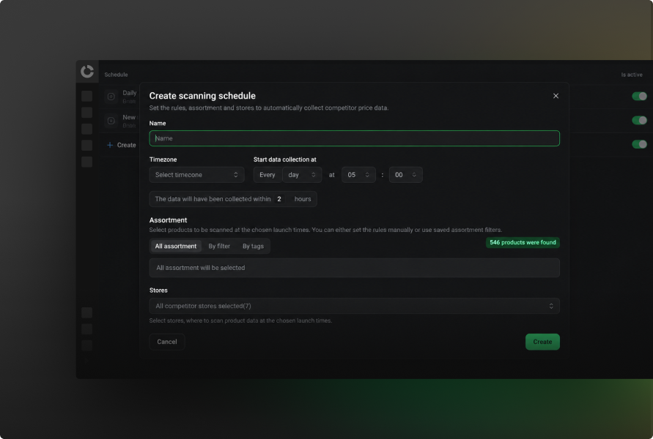The image size is (653, 439).
Task: Click the green Create button in dialog
Action: [542, 342]
